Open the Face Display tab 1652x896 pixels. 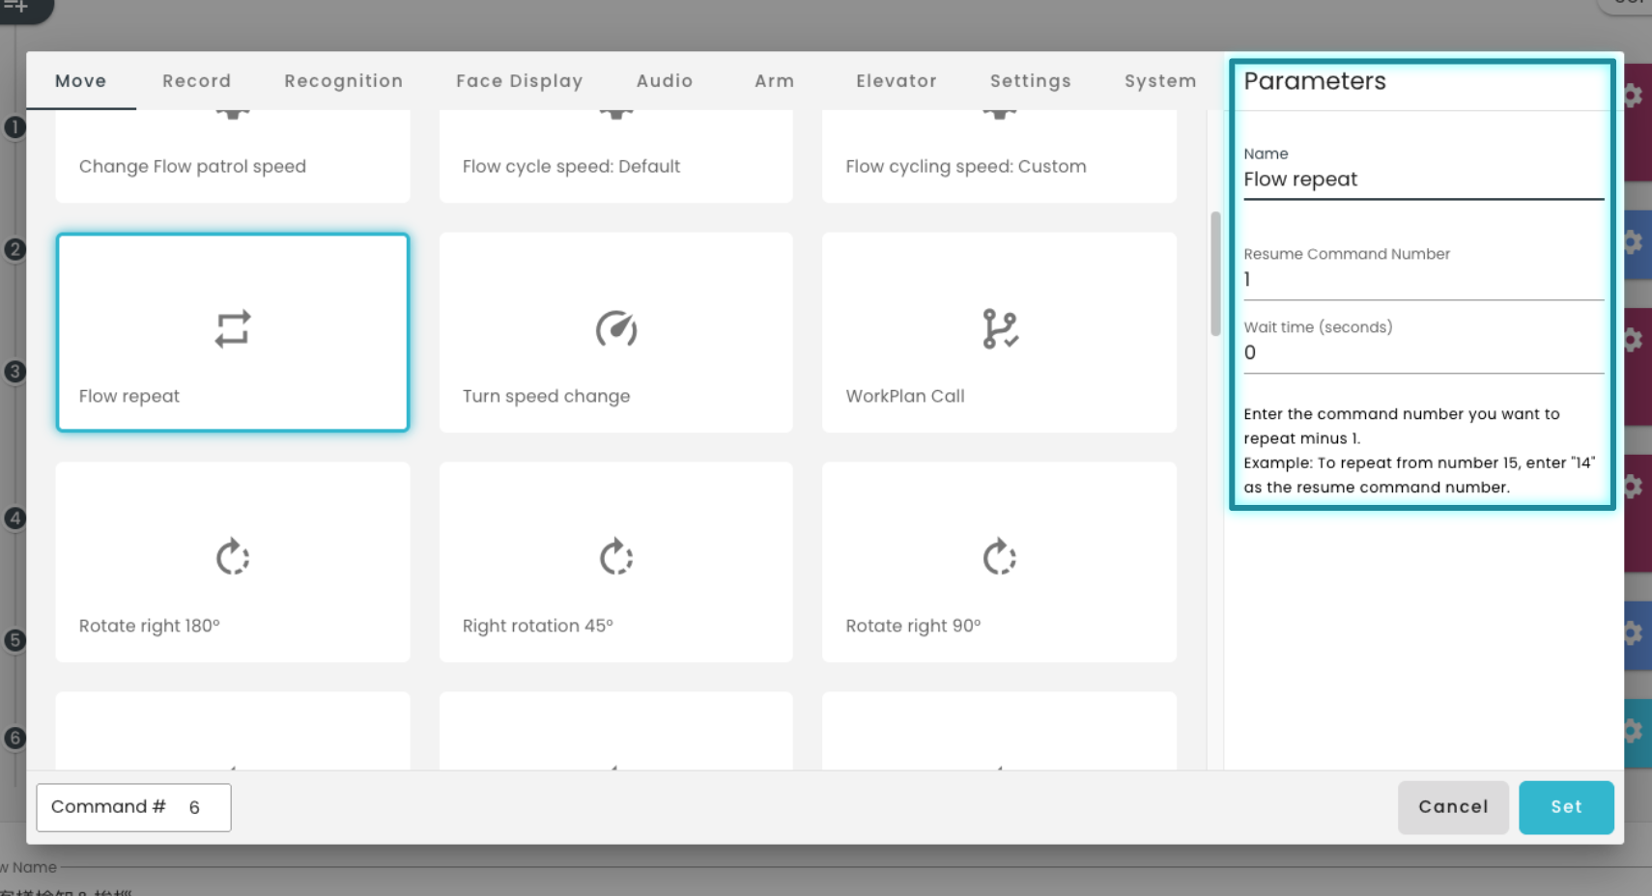pos(520,81)
